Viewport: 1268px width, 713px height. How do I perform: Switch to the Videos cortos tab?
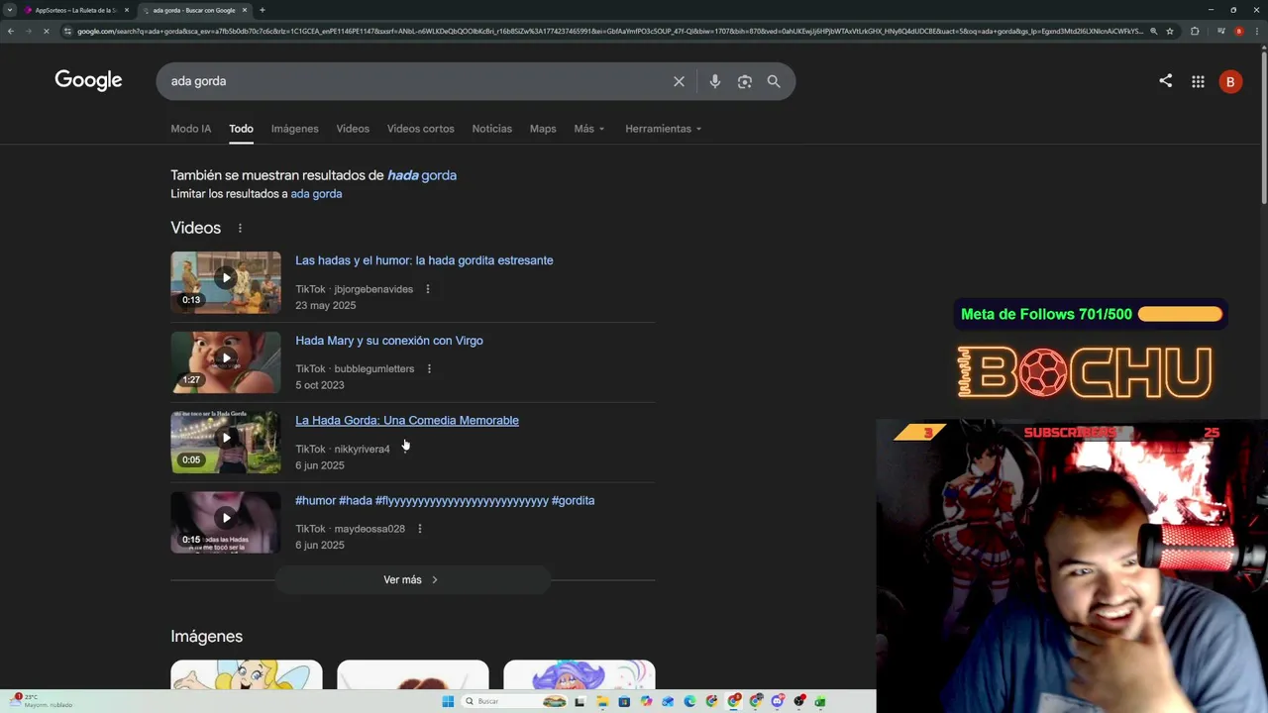(421, 129)
